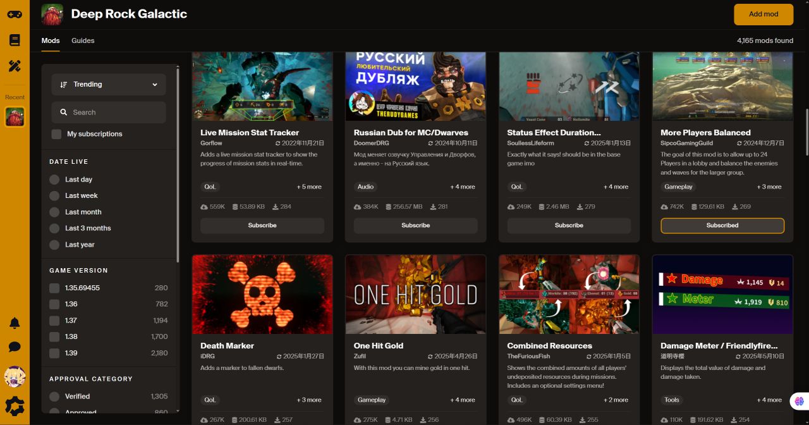Switch to the Guides tab
The image size is (809, 425).
click(83, 40)
